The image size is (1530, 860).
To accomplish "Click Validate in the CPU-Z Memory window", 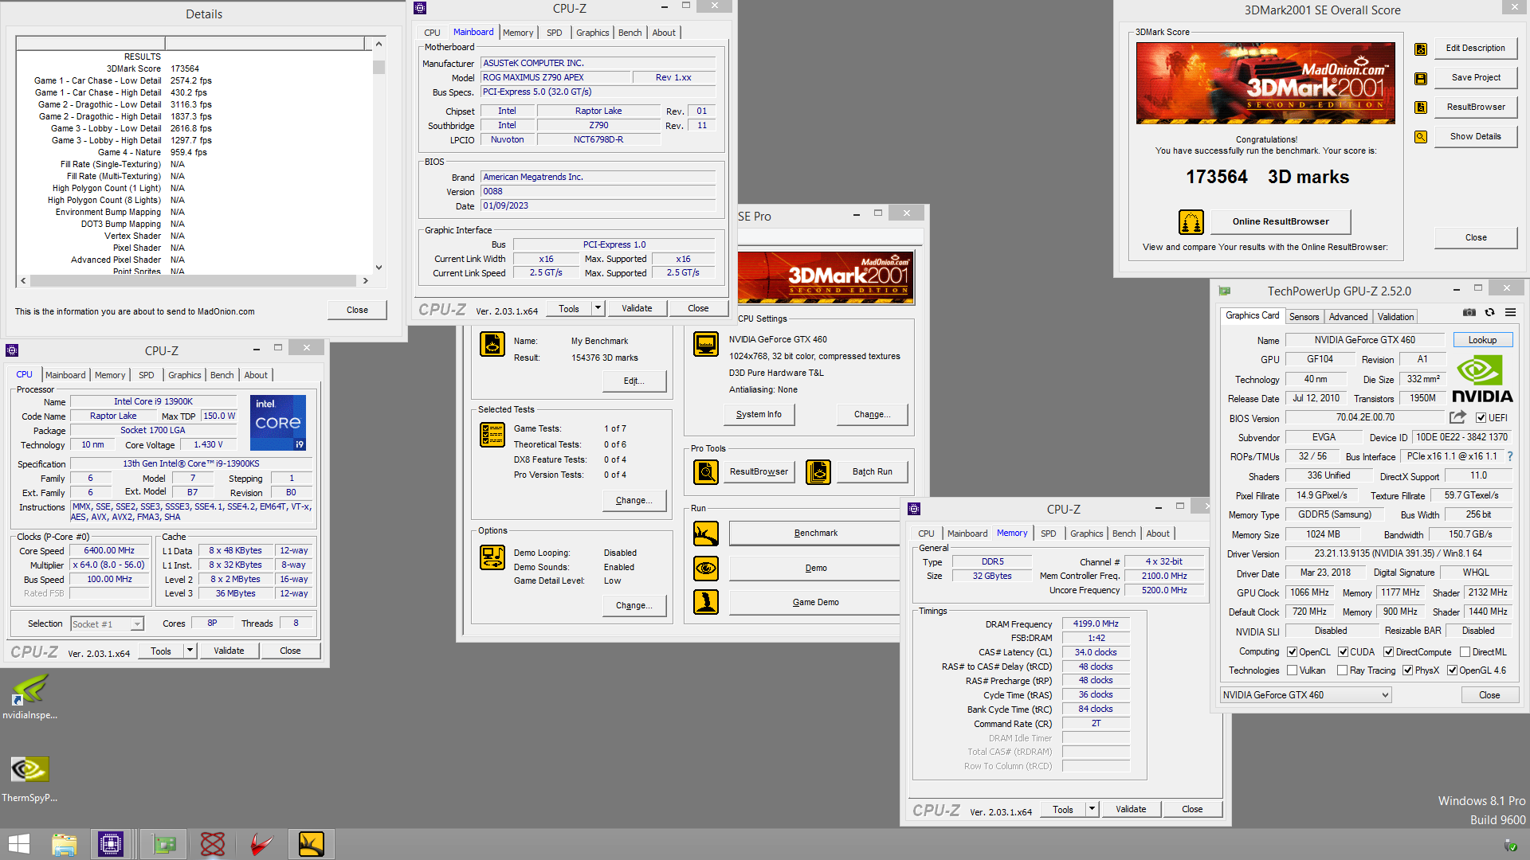I will click(x=1131, y=809).
